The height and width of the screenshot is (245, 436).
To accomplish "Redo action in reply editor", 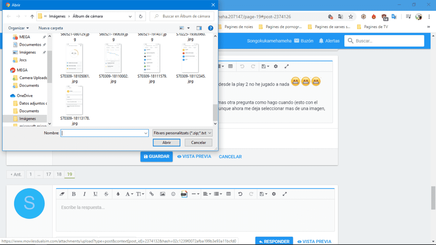I will (x=251, y=194).
